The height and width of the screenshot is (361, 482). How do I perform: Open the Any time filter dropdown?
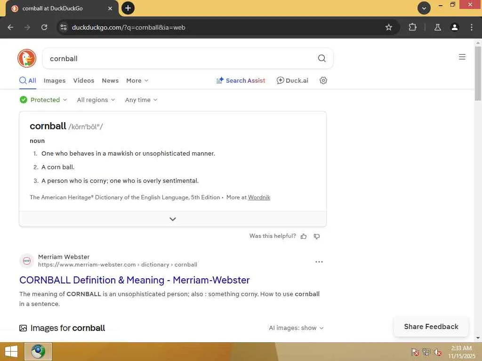pos(141,100)
